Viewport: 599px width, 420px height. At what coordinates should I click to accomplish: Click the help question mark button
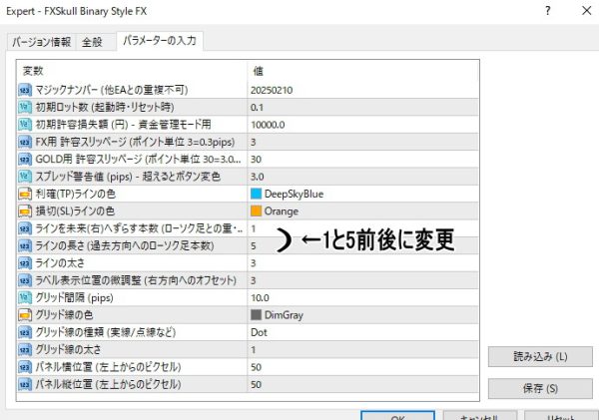(547, 9)
